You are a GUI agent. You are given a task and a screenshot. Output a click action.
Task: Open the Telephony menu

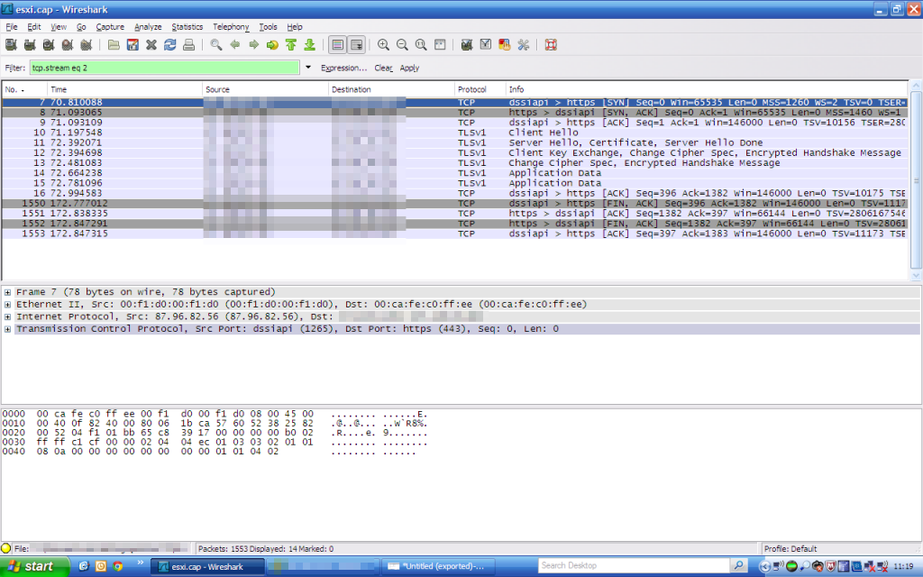(231, 26)
